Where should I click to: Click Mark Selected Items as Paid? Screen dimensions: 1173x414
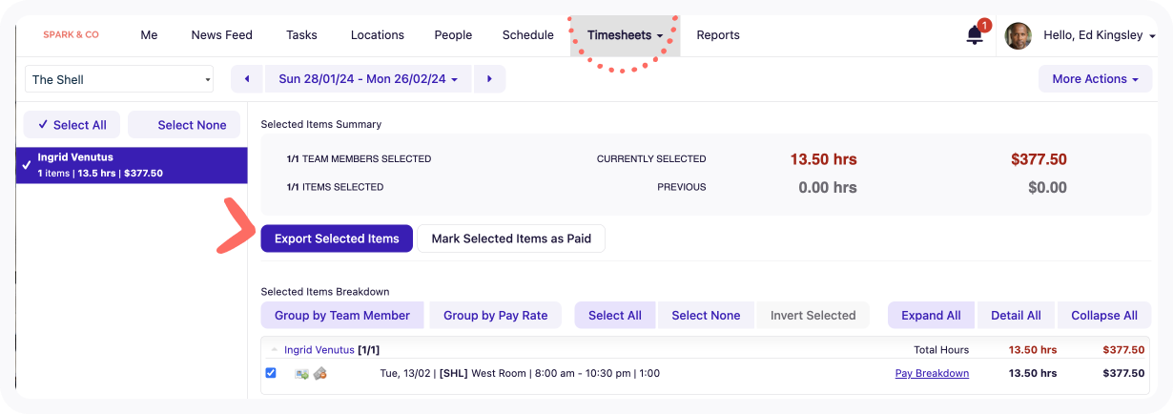[511, 238]
